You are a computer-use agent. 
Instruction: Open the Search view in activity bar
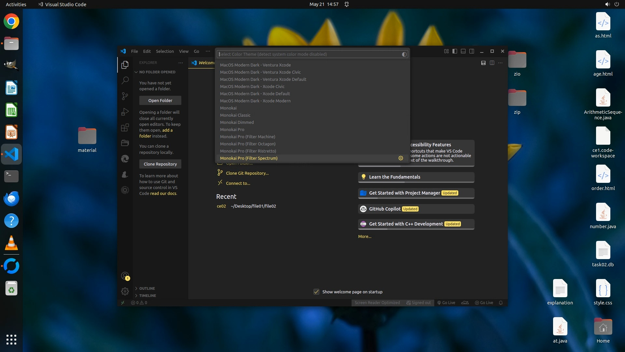(125, 80)
